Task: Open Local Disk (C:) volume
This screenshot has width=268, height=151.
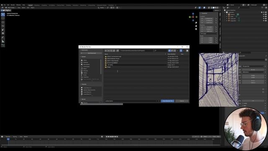Action: coord(87,88)
